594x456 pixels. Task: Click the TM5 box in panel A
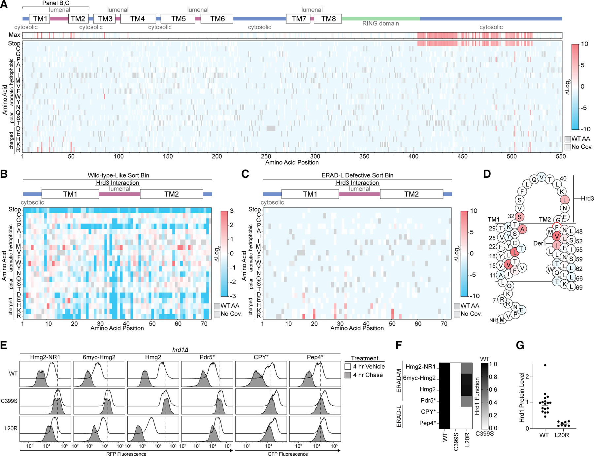tap(178, 19)
